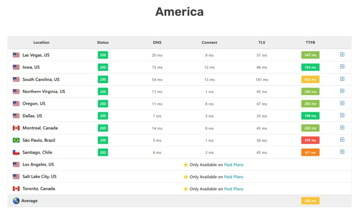Image resolution: width=356 pixels, height=211 pixels.
Task: Click the orange 611 ms TTFB badge
Action: 310,152
